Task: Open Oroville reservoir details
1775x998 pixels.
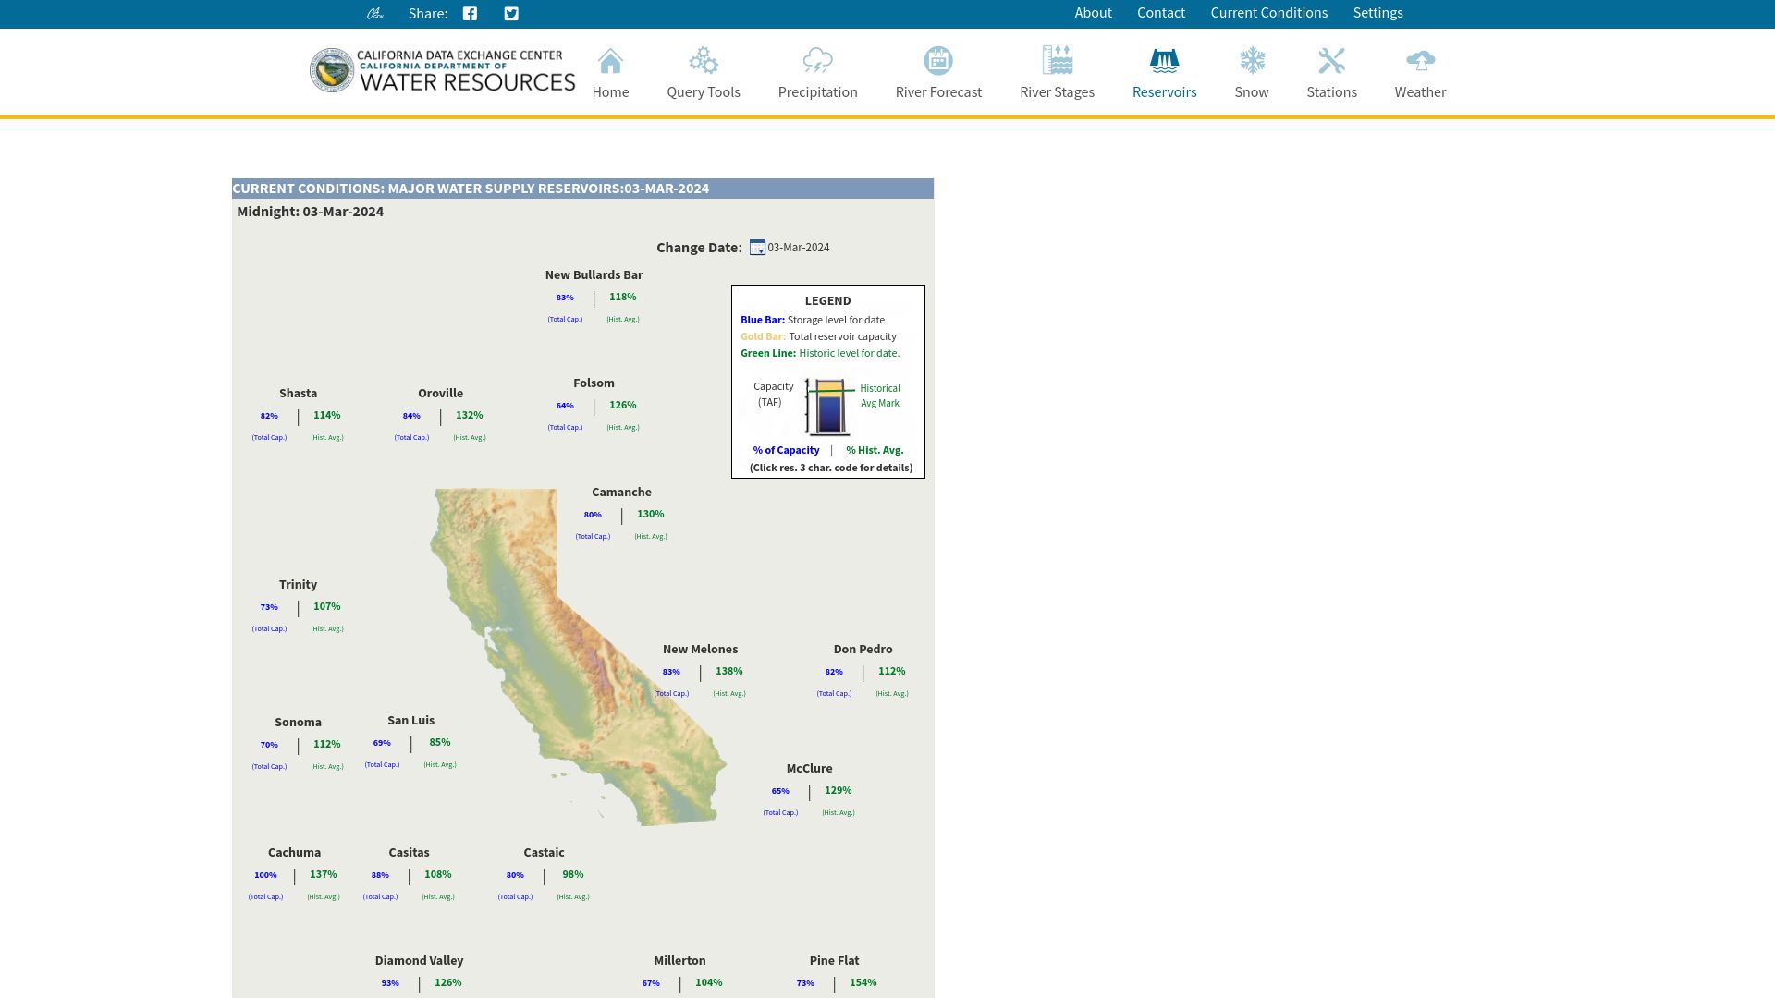Action: coord(440,394)
